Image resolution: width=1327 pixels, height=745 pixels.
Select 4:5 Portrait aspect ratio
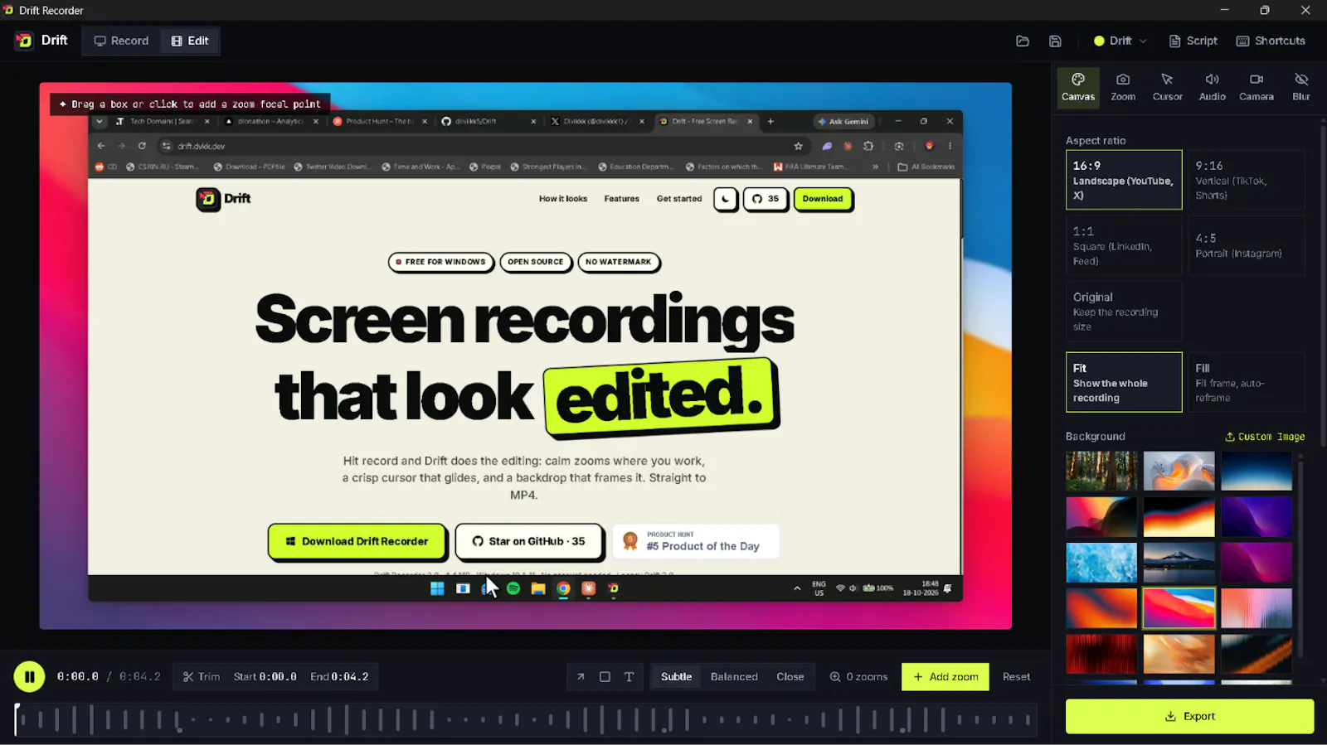coord(1246,245)
